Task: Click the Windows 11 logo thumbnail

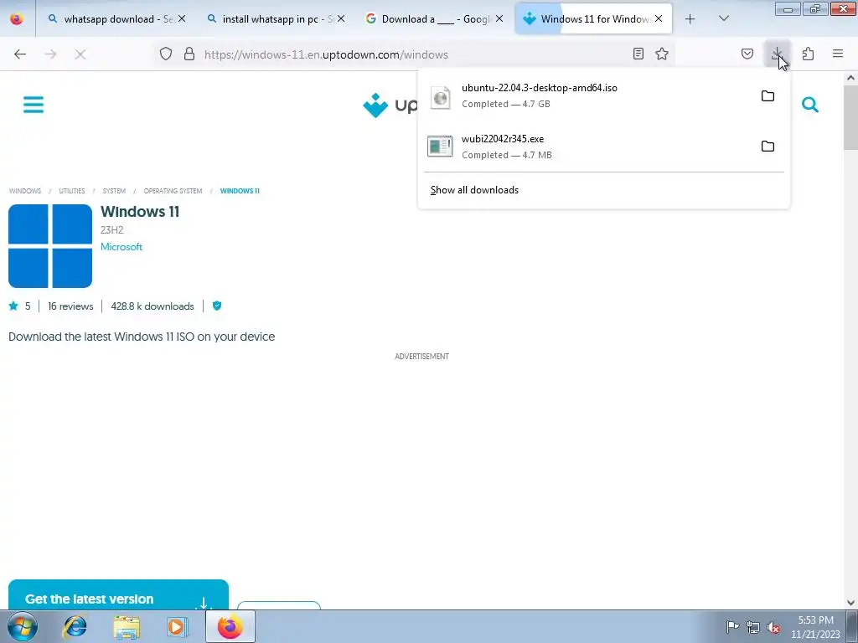Action: pyautogui.click(x=50, y=246)
